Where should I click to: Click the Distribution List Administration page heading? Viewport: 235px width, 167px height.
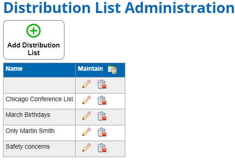click(x=119, y=8)
